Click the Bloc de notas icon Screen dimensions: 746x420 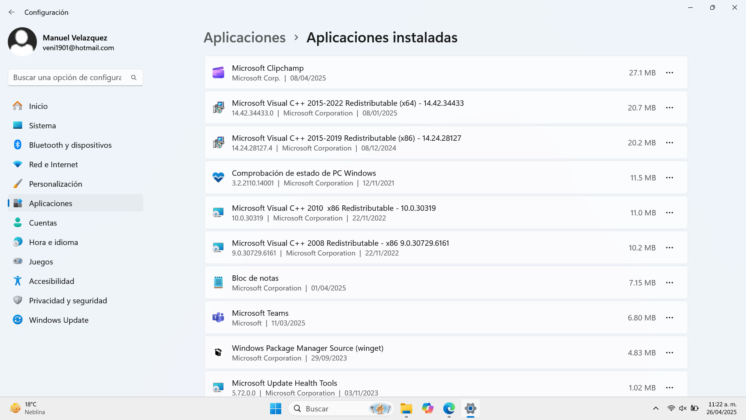pyautogui.click(x=218, y=283)
